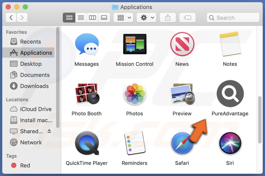Click the PureAdvantage label text

point(230,114)
